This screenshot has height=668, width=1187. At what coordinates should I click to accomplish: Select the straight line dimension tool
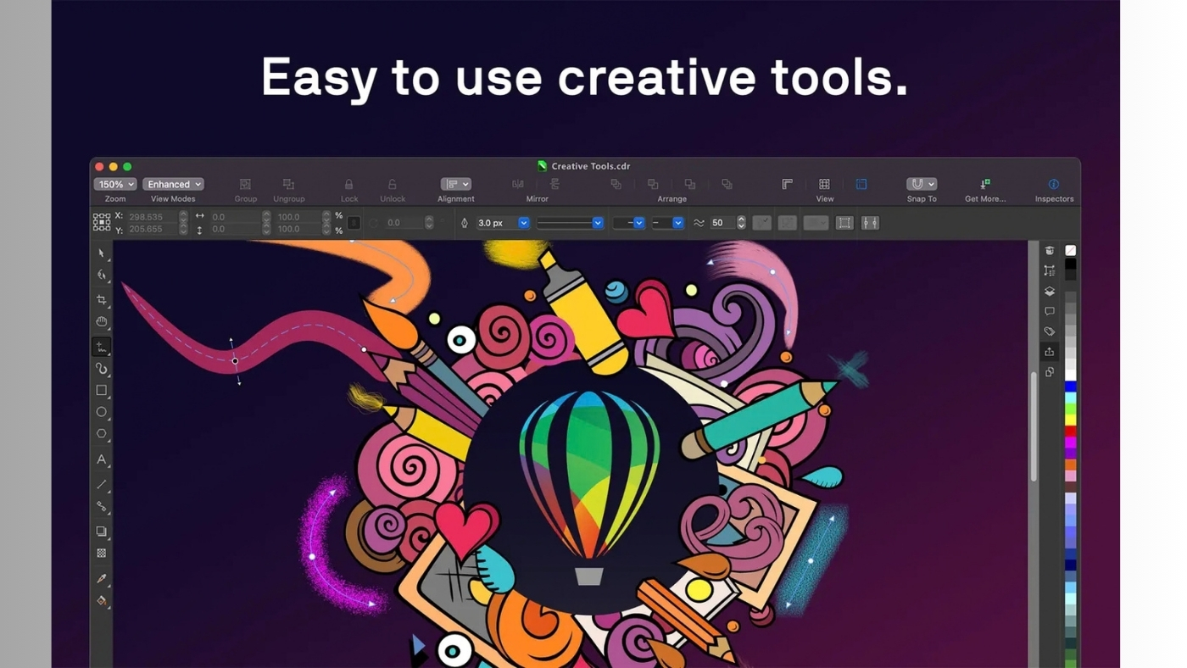click(x=101, y=484)
